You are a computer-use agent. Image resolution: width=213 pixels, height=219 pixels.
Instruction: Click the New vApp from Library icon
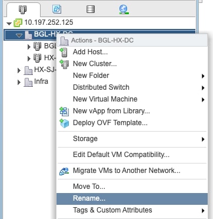[64, 112]
